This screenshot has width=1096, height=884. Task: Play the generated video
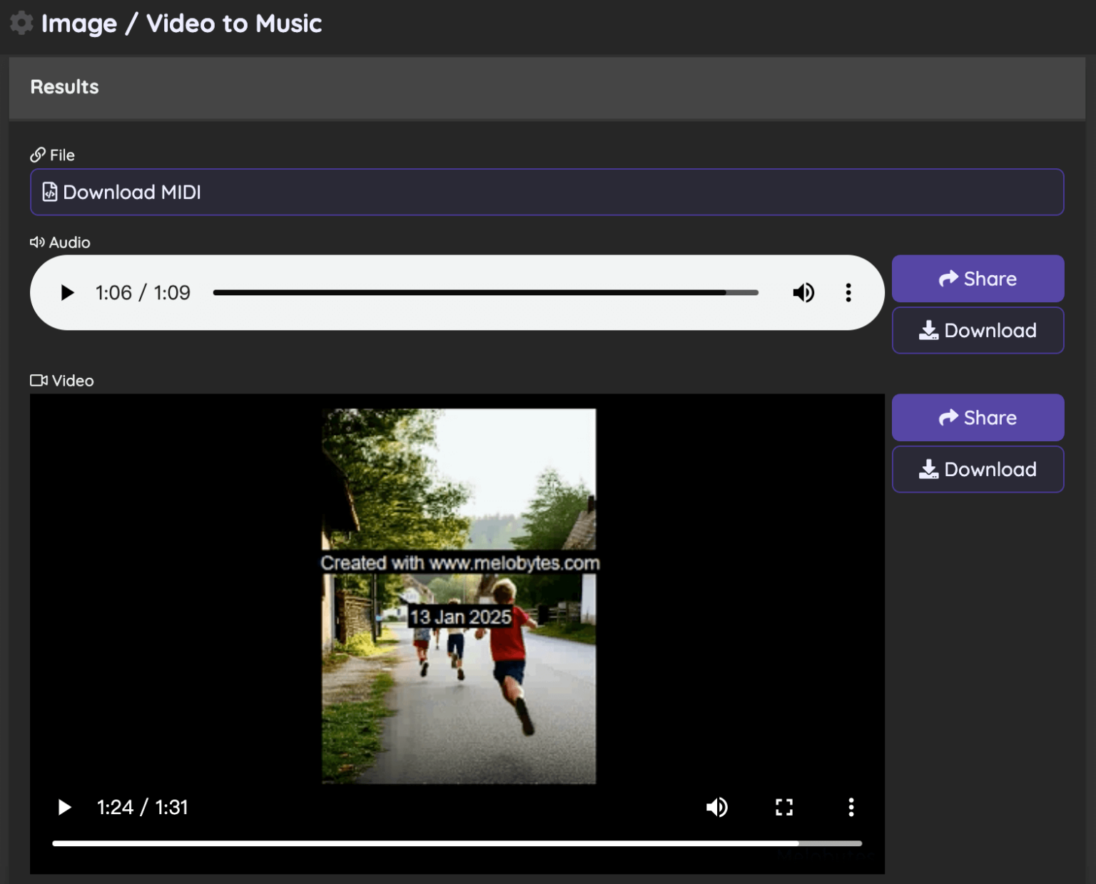pos(64,807)
